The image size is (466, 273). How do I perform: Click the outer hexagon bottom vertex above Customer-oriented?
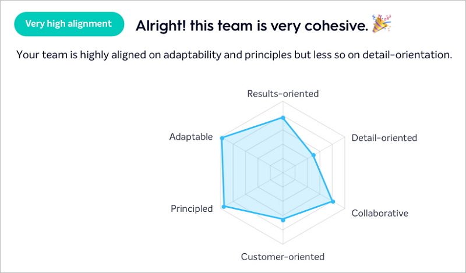(x=283, y=244)
